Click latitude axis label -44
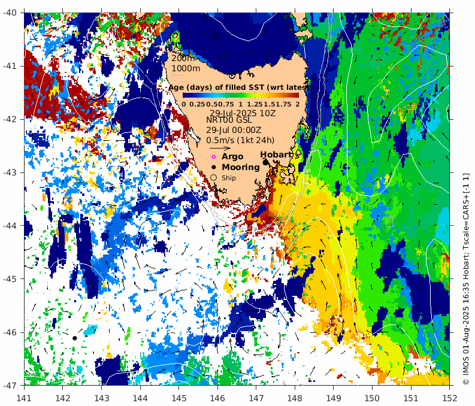This screenshot has width=475, height=406. pyautogui.click(x=10, y=226)
